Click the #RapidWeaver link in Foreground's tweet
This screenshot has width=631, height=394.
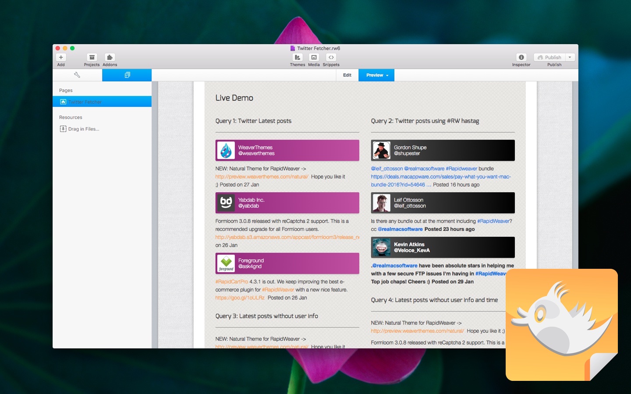pos(278,290)
